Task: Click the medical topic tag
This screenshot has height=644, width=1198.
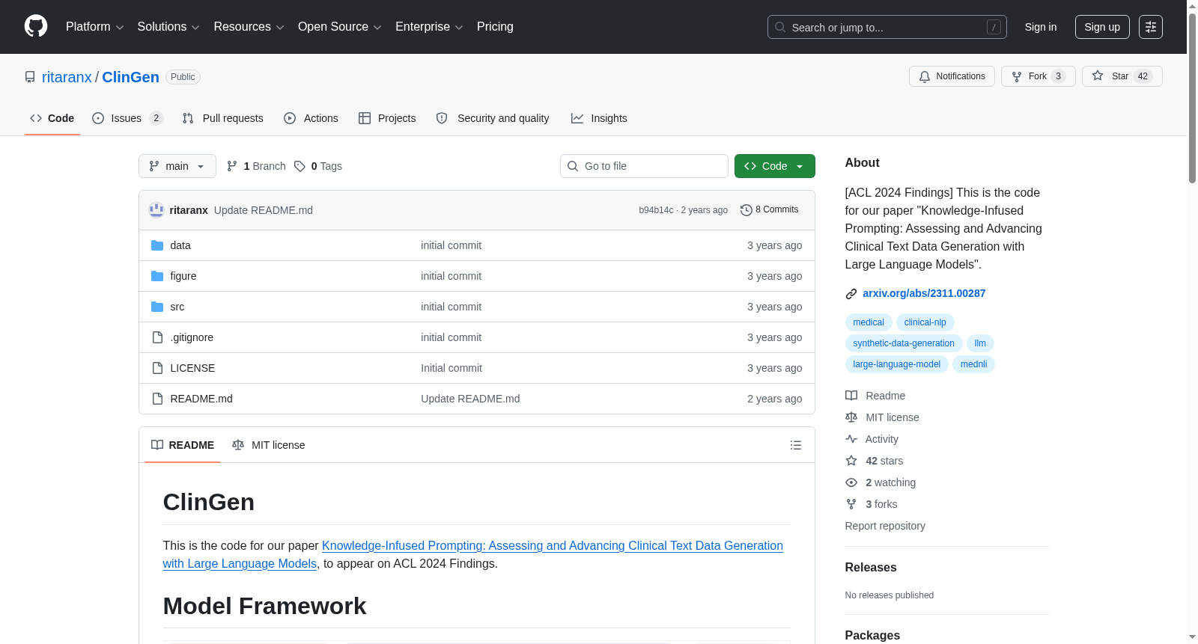Action: 869,322
